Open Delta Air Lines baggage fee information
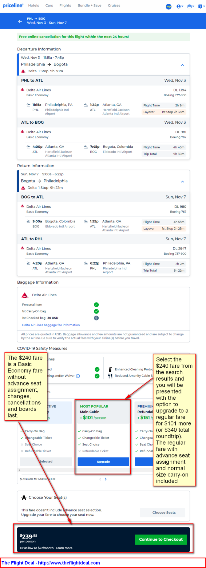The width and height of the screenshot is (206, 568). (51, 325)
